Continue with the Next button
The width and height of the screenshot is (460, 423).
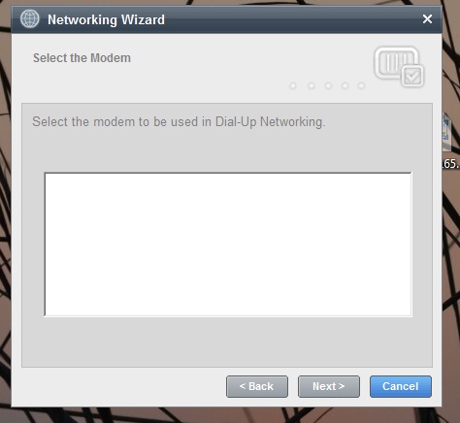[329, 386]
